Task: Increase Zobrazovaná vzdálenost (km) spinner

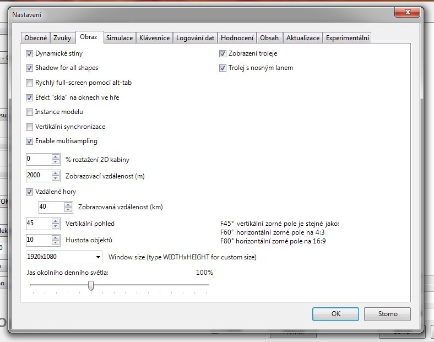Action: (x=68, y=204)
